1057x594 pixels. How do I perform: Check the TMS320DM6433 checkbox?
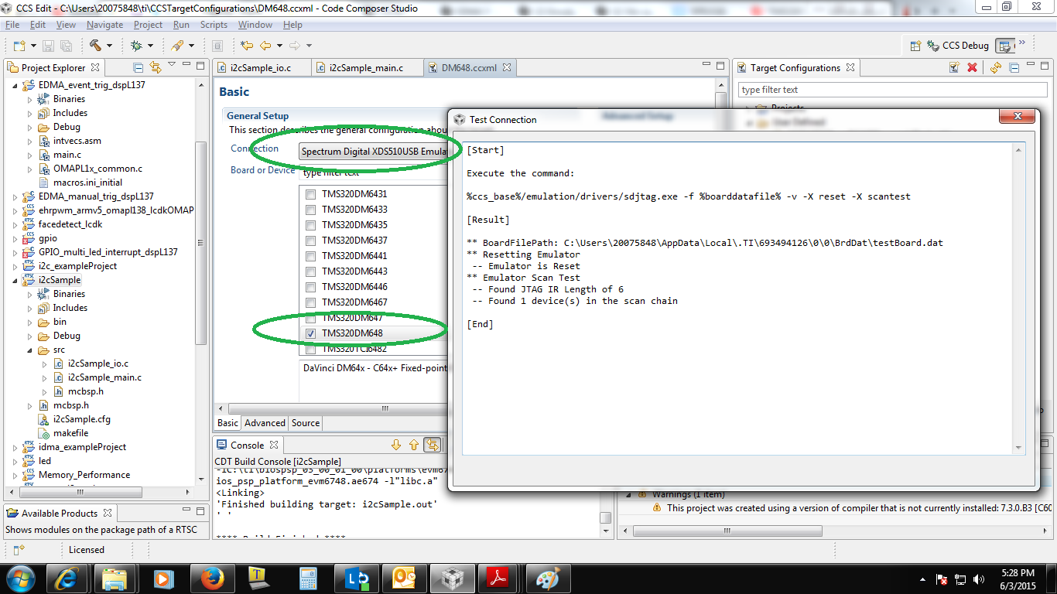click(x=310, y=210)
